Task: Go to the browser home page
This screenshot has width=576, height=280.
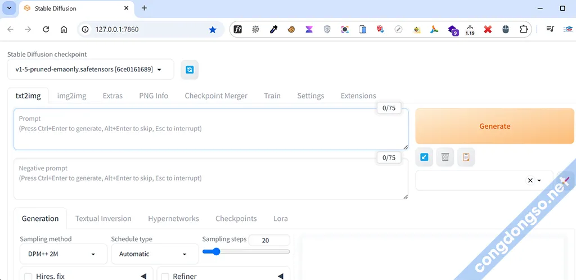Action: pyautogui.click(x=64, y=29)
